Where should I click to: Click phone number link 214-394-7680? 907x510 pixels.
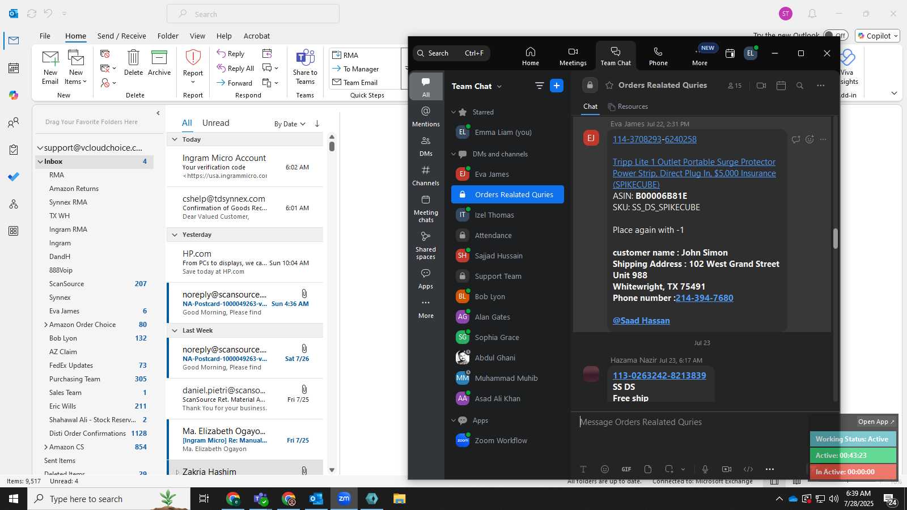point(704,298)
